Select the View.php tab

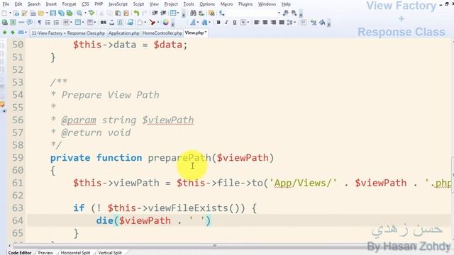click(196, 33)
